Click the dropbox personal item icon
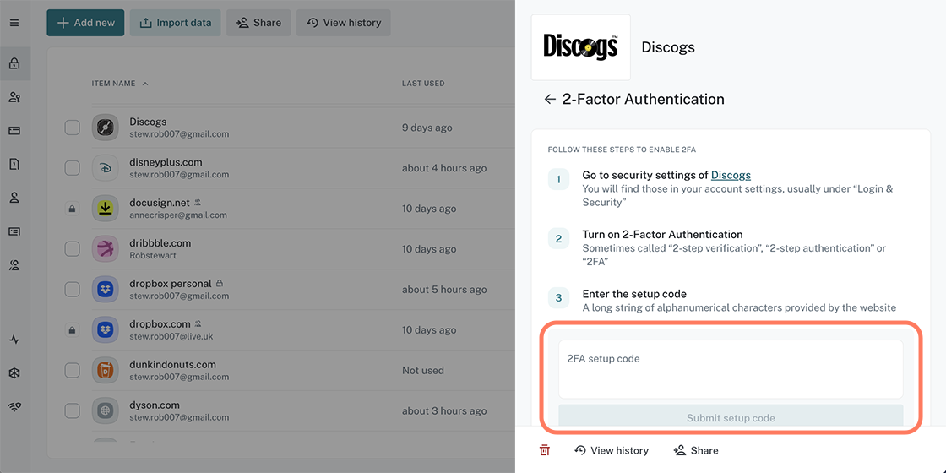The height and width of the screenshot is (473, 946). [x=105, y=289]
